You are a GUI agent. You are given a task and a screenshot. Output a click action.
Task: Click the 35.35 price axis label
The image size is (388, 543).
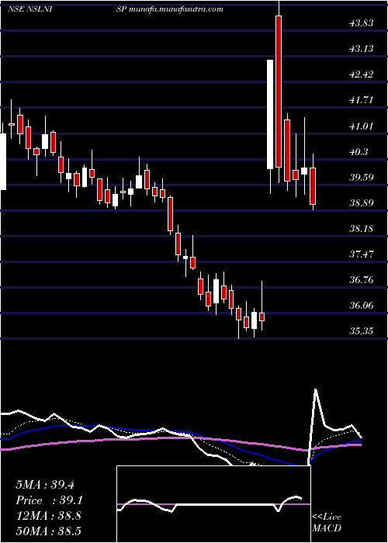point(362,331)
